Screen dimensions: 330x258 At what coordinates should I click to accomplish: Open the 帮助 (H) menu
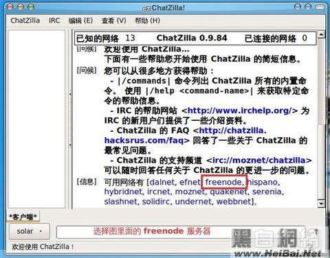[x=147, y=21]
